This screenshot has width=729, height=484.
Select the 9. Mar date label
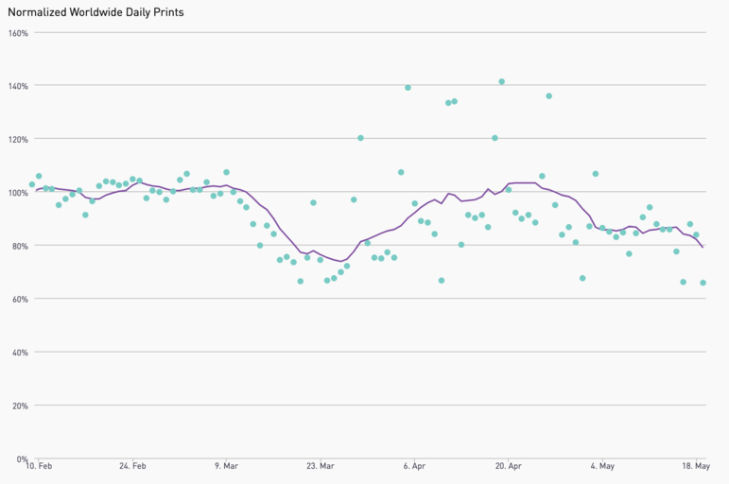pyautogui.click(x=227, y=466)
